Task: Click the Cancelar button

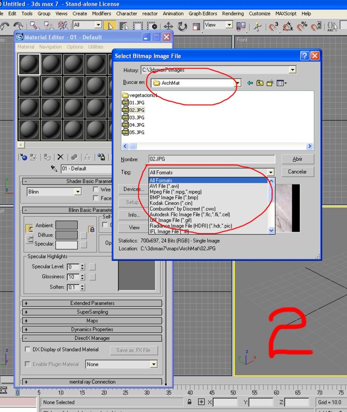Action: click(298, 172)
